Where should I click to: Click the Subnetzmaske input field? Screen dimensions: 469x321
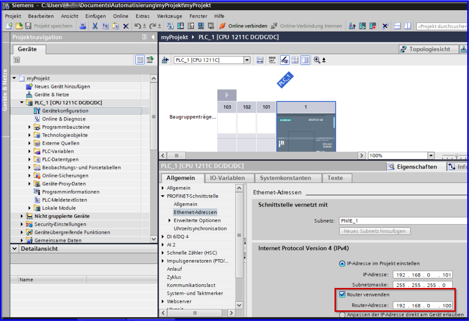422,285
